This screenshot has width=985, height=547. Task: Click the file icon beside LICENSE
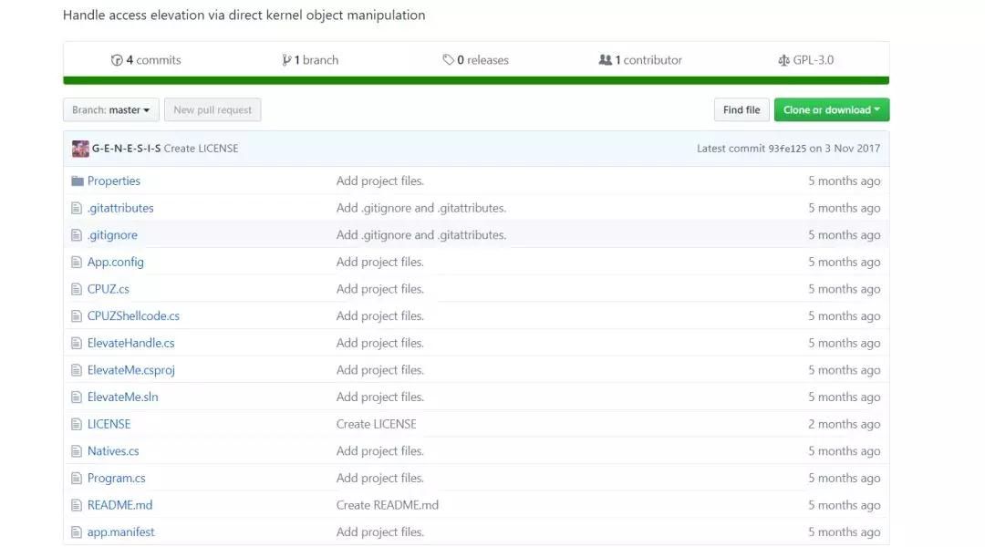[77, 424]
